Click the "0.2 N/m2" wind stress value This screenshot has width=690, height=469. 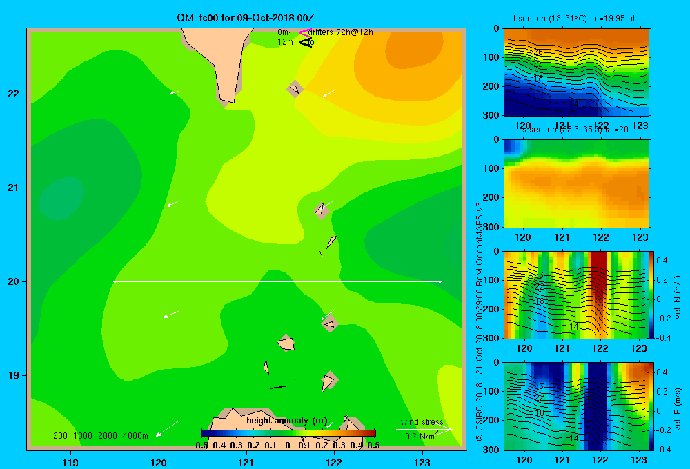click(x=422, y=436)
